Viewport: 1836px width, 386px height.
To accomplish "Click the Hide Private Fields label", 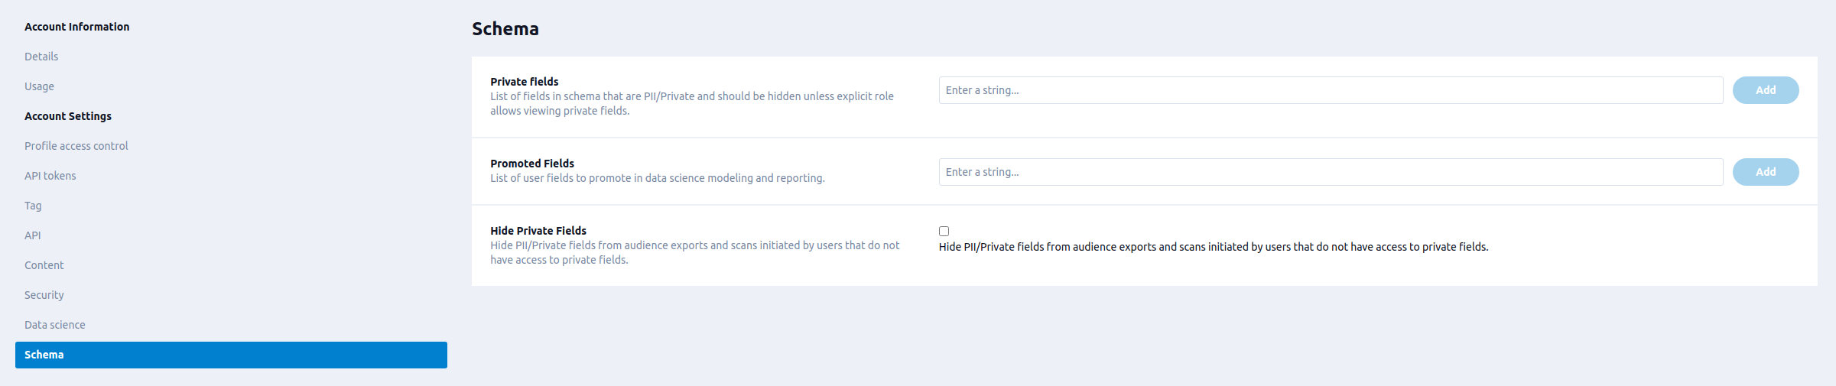I will pos(538,231).
